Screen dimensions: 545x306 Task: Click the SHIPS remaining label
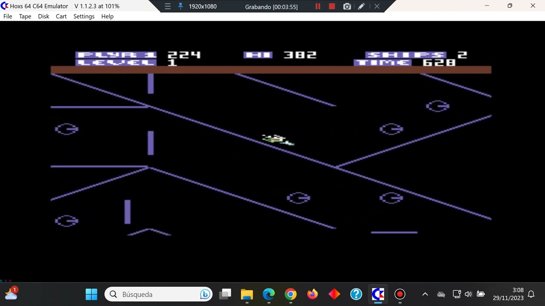(x=406, y=55)
